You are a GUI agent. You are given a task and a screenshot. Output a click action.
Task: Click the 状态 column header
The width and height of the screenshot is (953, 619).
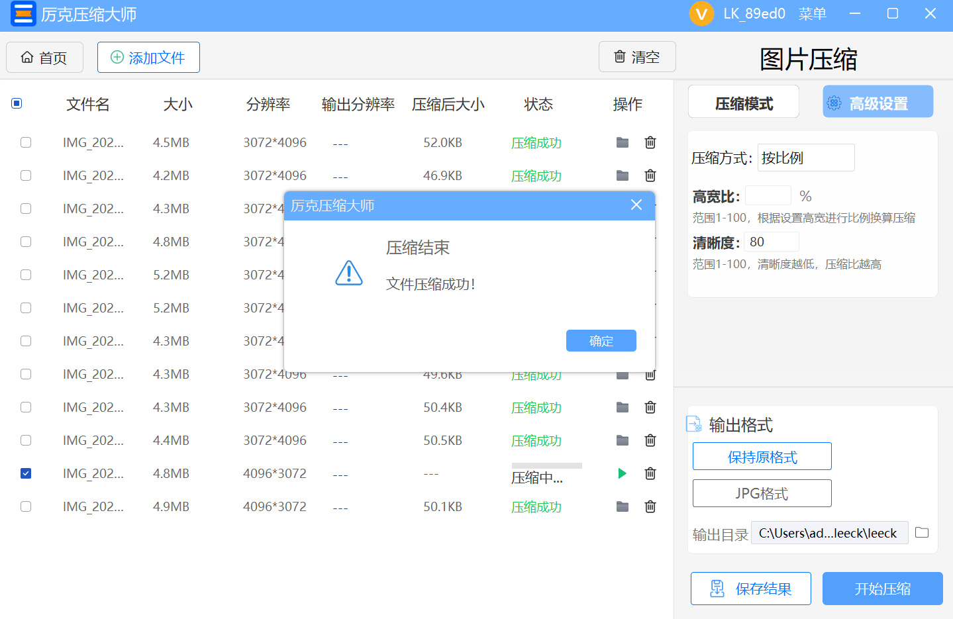tap(538, 104)
